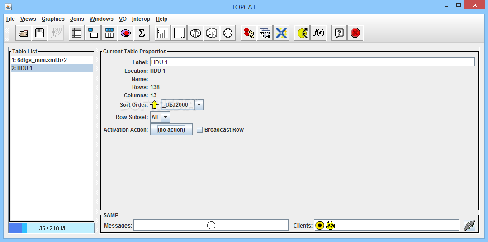
Task: Open the TAP query SELECT FROM icon
Action: pyautogui.click(x=265, y=33)
